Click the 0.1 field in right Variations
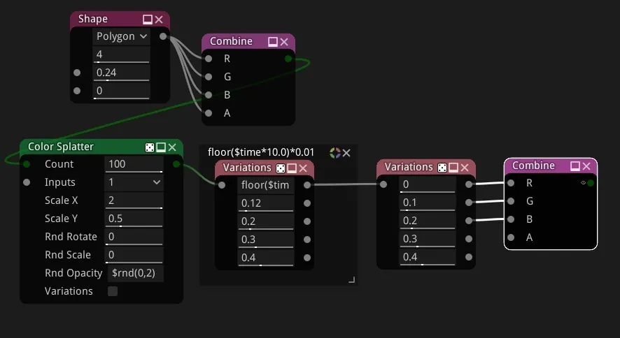This screenshot has height=338, width=620. [428, 203]
